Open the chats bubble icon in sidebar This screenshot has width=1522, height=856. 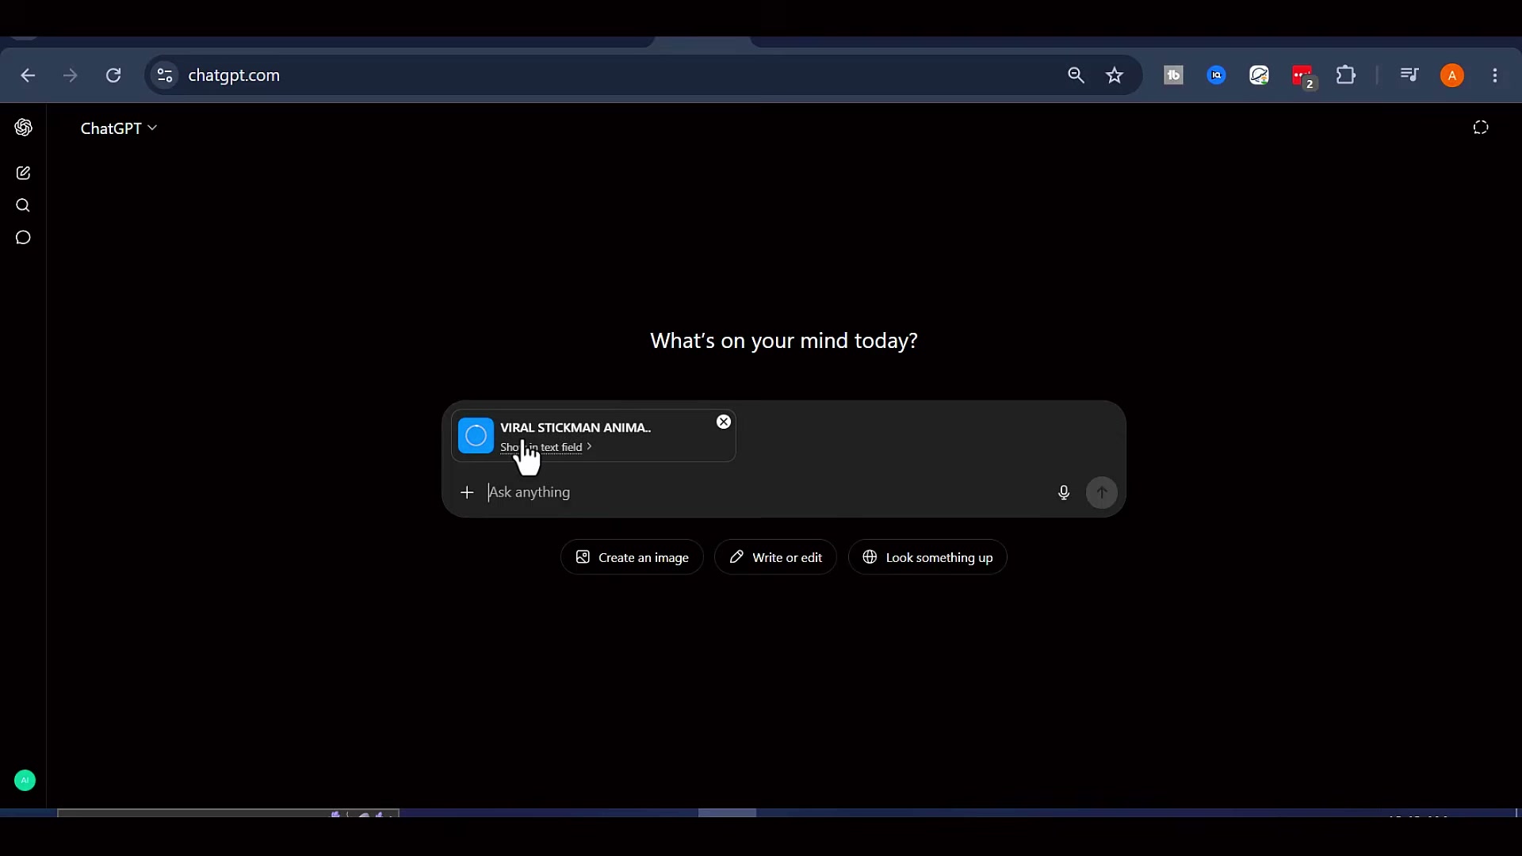[x=23, y=238]
